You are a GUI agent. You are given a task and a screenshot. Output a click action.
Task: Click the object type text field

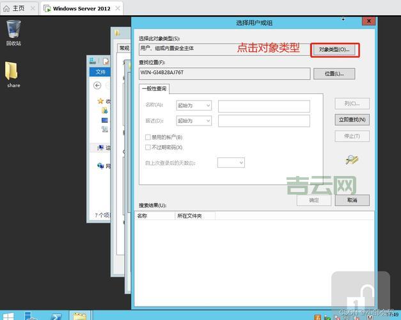tap(224, 49)
